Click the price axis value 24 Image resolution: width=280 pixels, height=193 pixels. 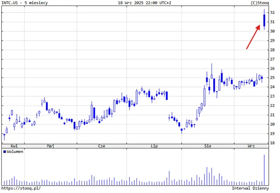(272, 87)
